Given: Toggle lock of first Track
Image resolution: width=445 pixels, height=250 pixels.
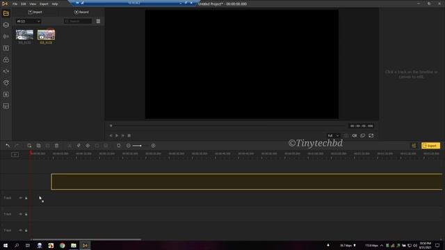Looking at the screenshot, I should pyautogui.click(x=26, y=198).
